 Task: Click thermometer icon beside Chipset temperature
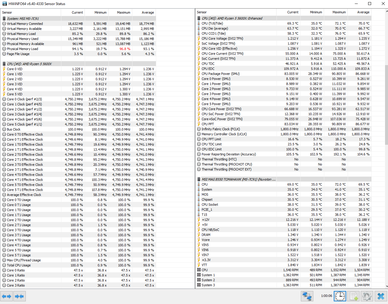click(199, 200)
